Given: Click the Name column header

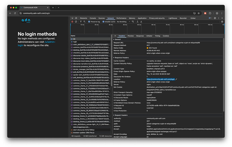Looking at the screenshot, I should click(x=90, y=36).
